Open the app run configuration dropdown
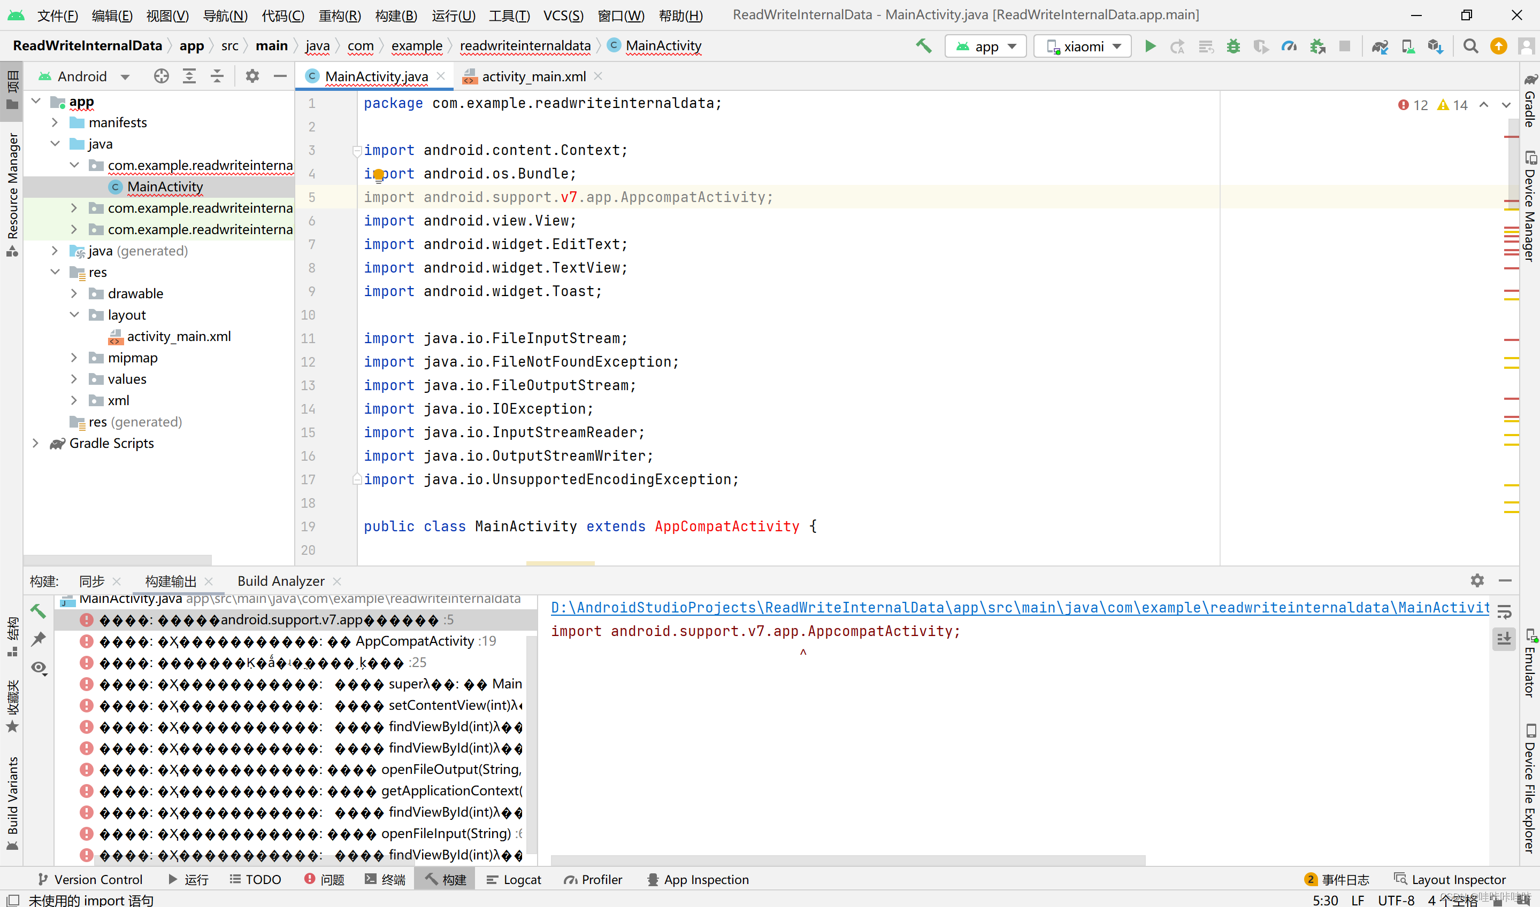 985,46
